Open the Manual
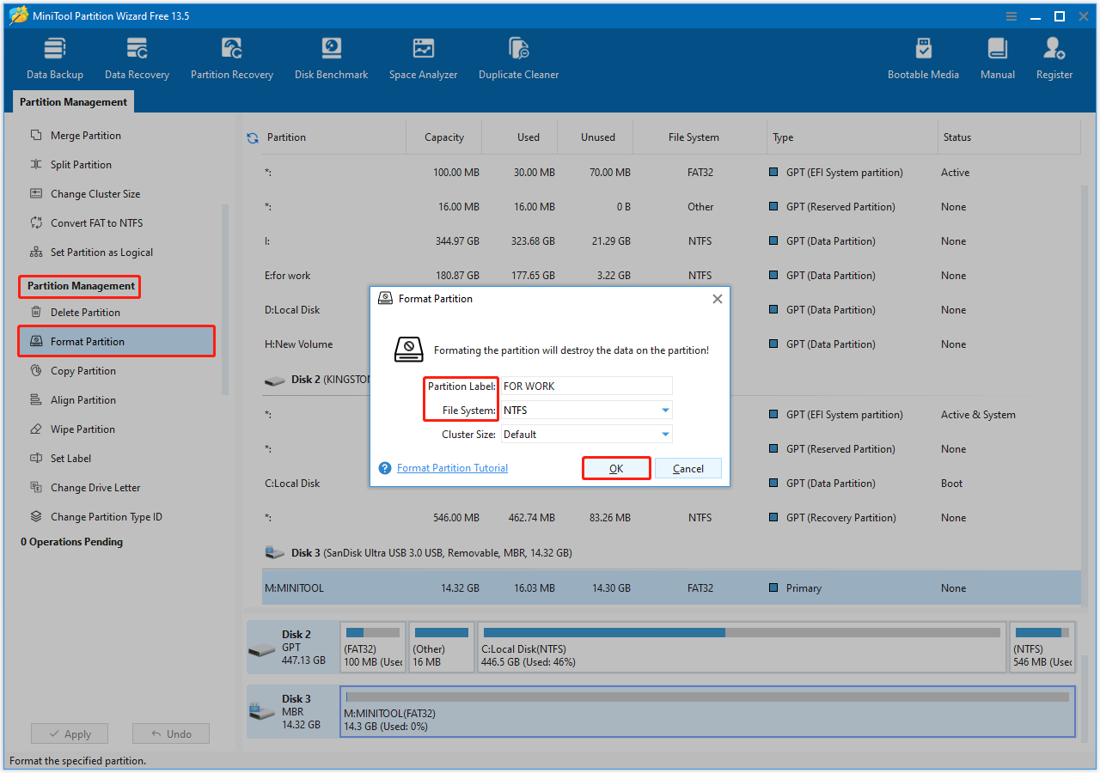 (997, 56)
